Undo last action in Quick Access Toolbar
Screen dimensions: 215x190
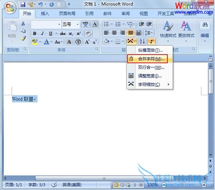click(40, 5)
